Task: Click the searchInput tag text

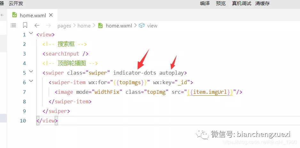Action: pyautogui.click(x=62, y=54)
